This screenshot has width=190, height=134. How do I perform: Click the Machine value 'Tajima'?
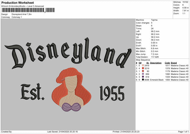154,20
